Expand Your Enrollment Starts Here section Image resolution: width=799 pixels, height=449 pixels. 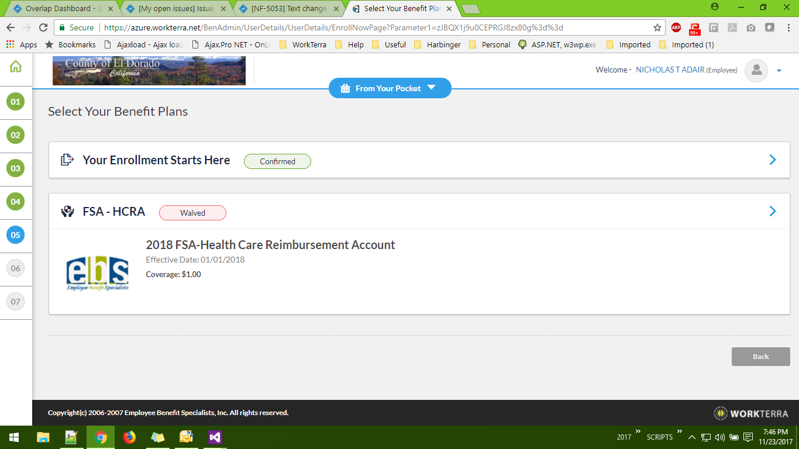coord(772,160)
